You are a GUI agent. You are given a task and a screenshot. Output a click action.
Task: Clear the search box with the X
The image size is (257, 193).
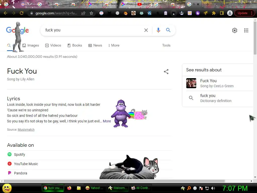tap(146, 30)
